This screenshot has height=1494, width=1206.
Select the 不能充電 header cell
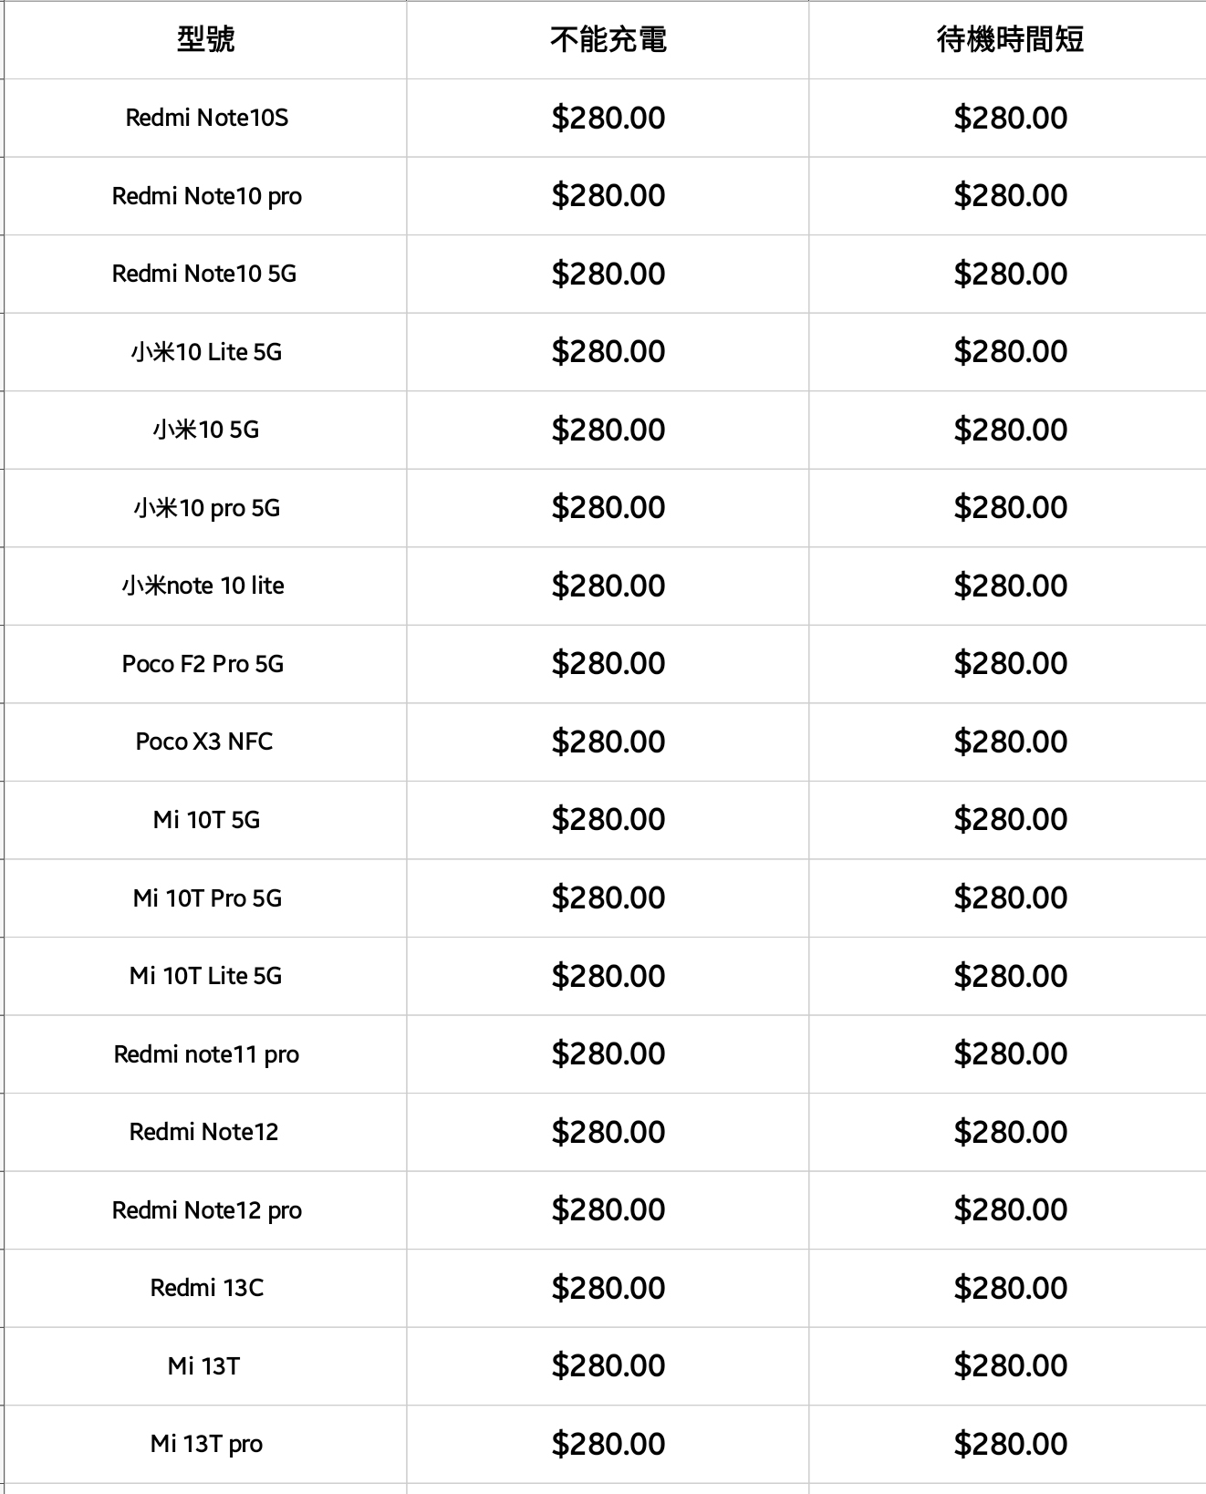pyautogui.click(x=608, y=39)
